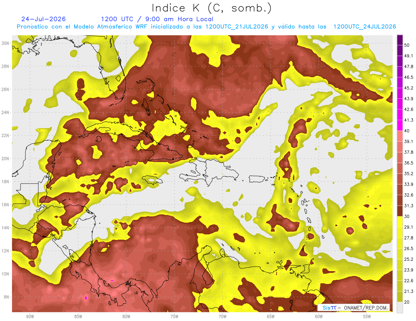This screenshot has height=321, width=416.
Task: Click the colorbar value 37.8
Action: pos(409,152)
